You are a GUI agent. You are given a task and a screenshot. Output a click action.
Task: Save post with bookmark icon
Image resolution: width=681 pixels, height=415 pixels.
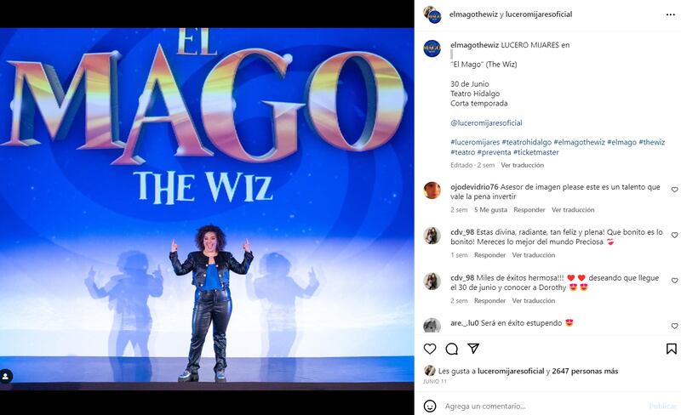click(671, 349)
